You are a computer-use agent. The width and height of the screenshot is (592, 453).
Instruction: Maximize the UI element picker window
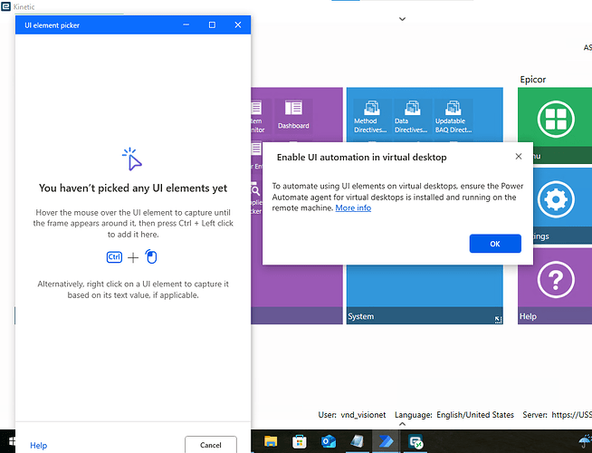coord(212,25)
